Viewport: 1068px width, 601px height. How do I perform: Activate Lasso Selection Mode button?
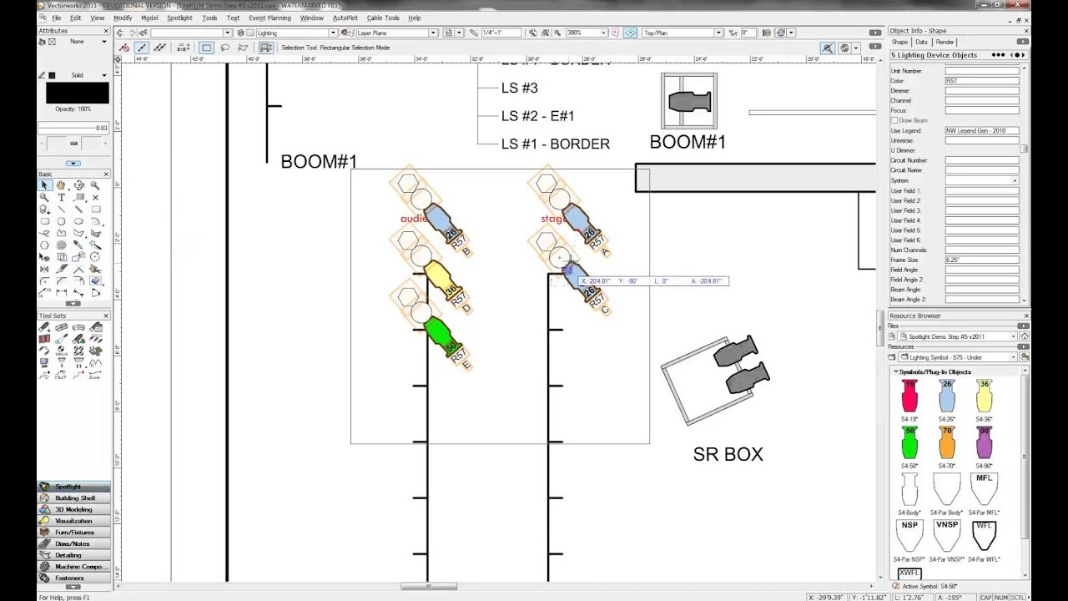pyautogui.click(x=224, y=48)
